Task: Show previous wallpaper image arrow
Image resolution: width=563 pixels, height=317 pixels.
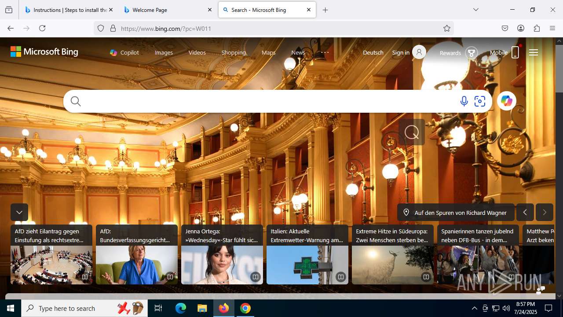Action: (525, 212)
